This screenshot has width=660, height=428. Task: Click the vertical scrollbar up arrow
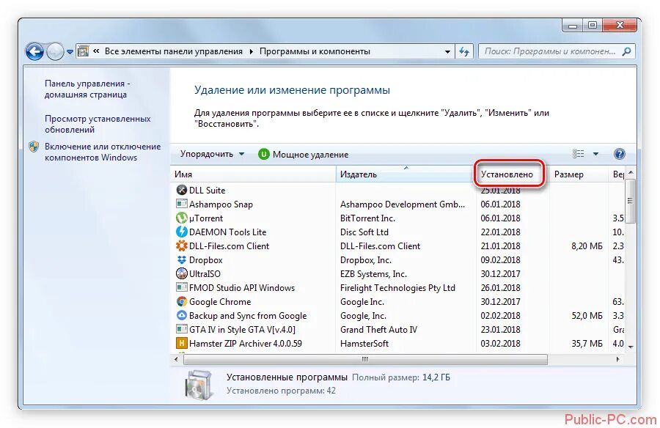630,172
